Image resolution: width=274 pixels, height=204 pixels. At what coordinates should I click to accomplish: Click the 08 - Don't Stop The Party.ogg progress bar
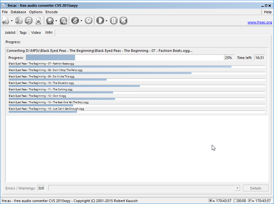[137, 73]
